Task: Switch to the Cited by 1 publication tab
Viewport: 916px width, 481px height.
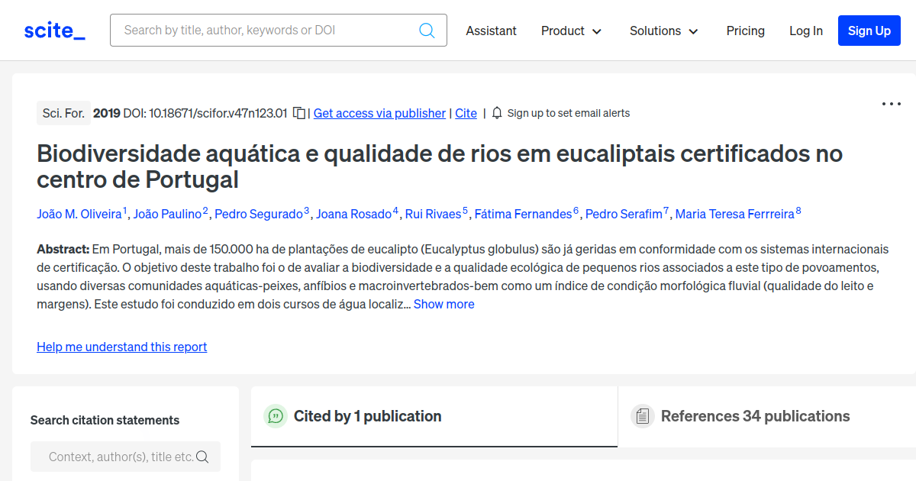Action: tap(434, 416)
